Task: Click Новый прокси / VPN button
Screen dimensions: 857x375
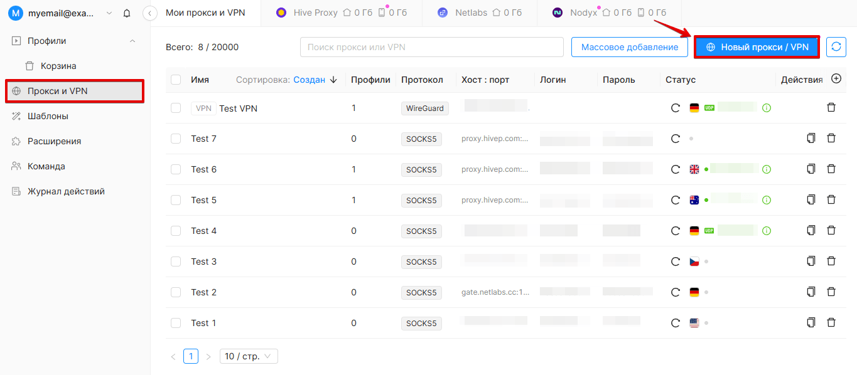Action: click(x=757, y=46)
